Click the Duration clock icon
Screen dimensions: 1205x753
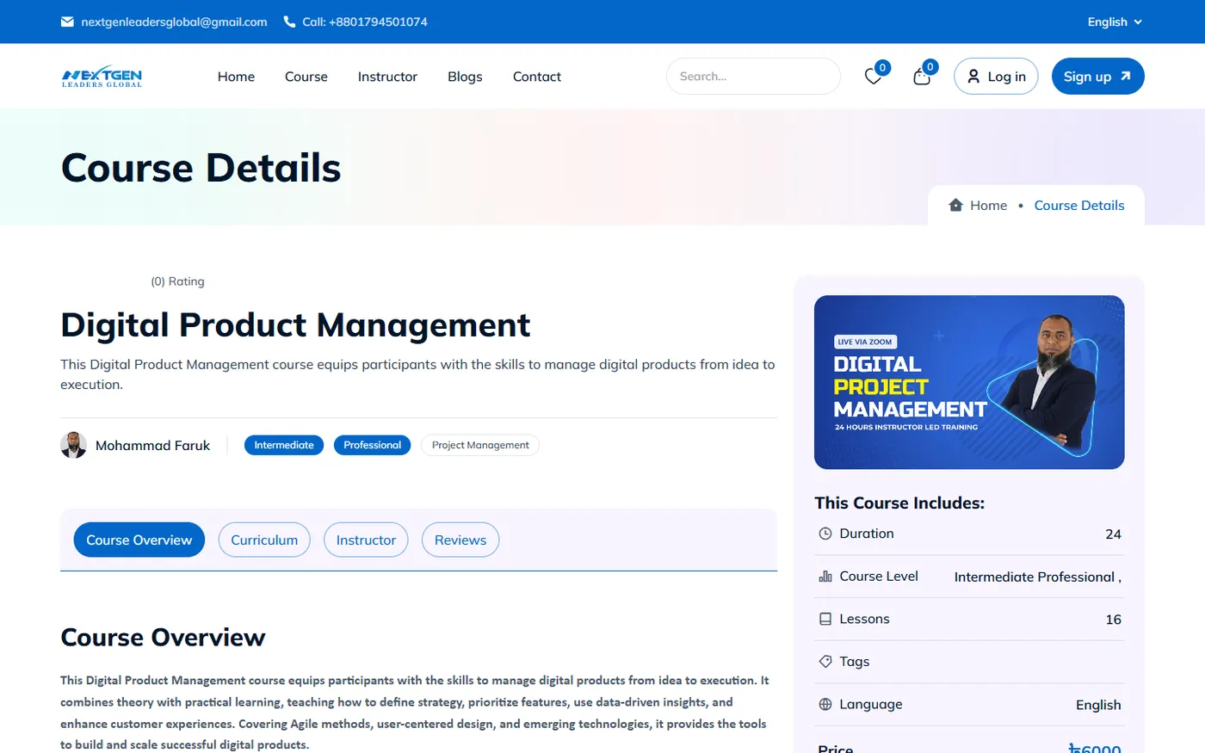(x=825, y=534)
